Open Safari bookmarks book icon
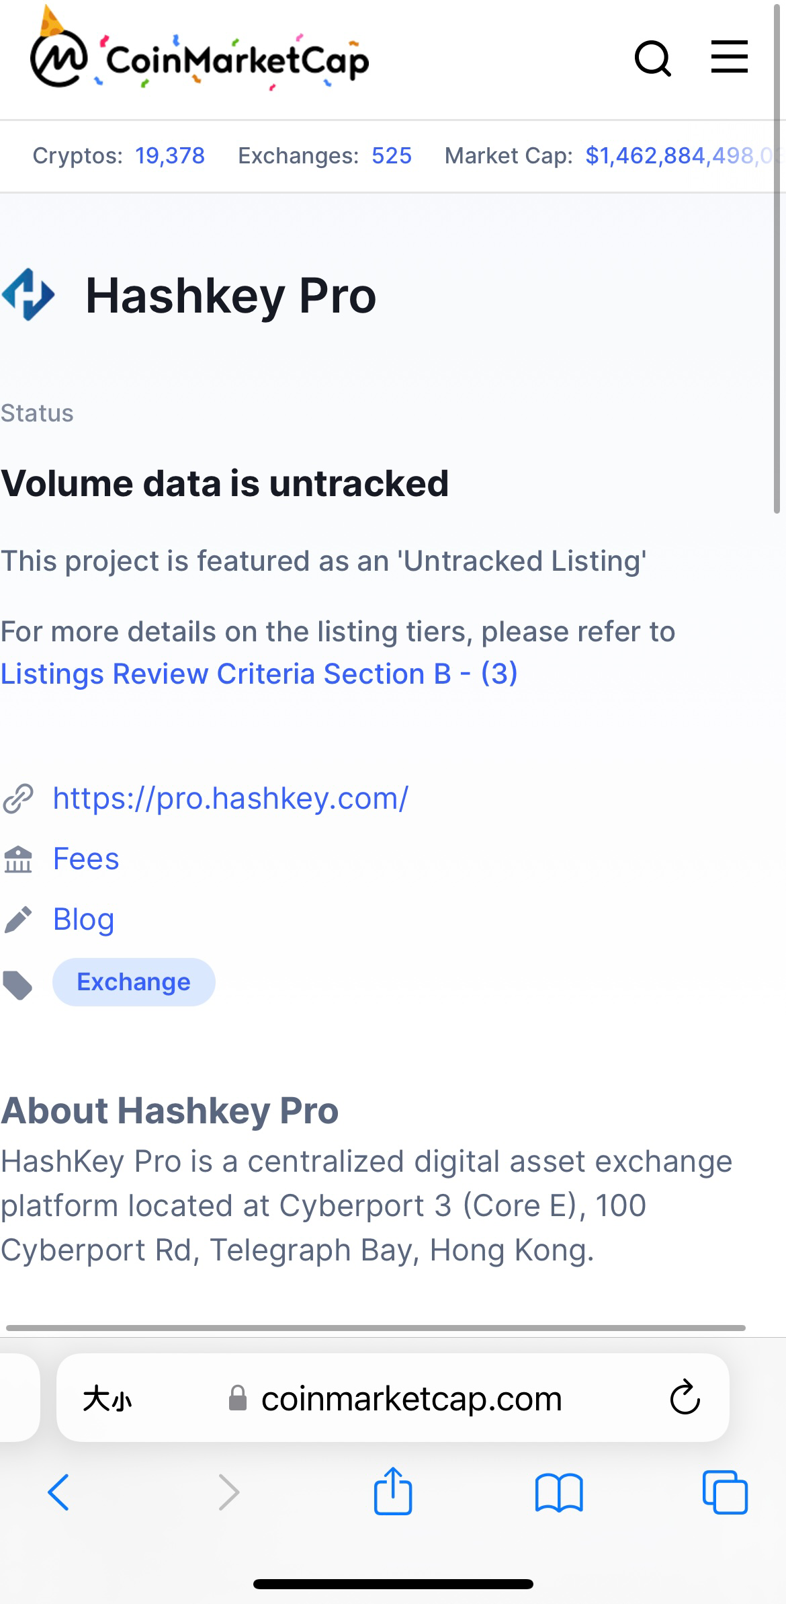The width and height of the screenshot is (786, 1604). coord(559,1492)
